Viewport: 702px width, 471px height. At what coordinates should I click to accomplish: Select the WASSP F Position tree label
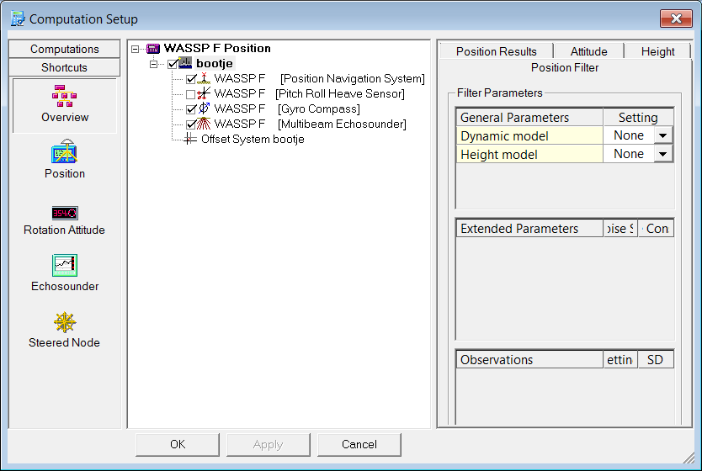point(217,48)
